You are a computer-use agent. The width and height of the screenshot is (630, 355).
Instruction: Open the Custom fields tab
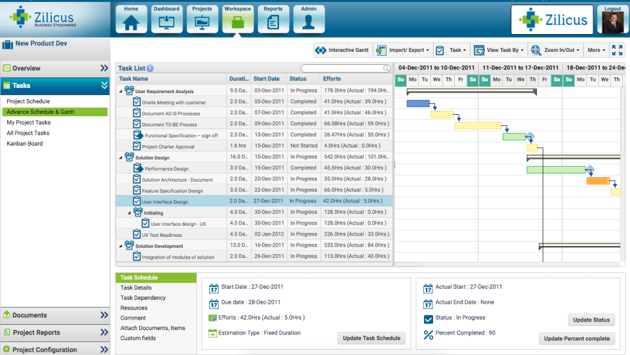[x=138, y=338]
